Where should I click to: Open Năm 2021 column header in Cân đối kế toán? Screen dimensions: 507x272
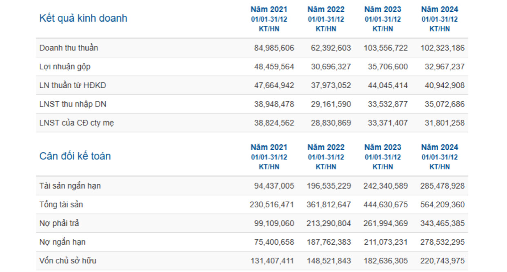coord(269,147)
